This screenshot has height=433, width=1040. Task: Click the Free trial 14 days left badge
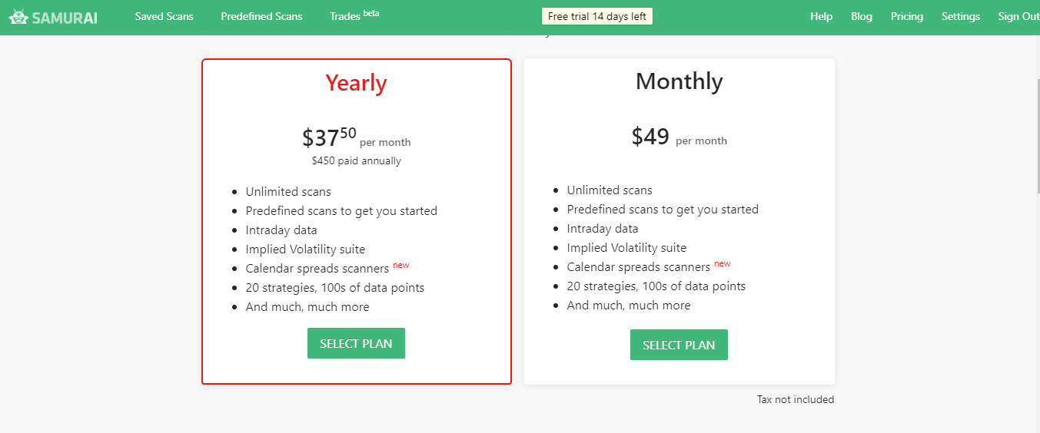(596, 16)
